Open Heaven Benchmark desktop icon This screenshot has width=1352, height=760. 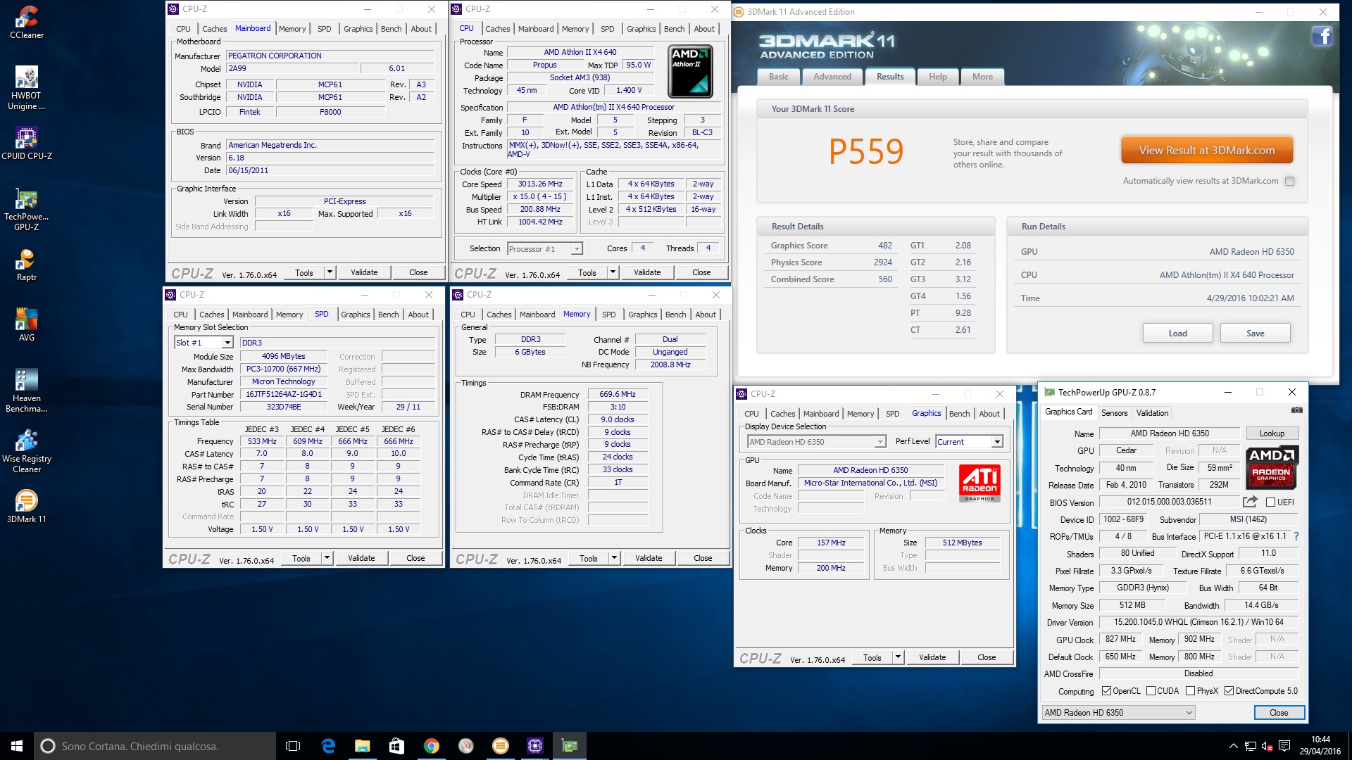click(27, 391)
